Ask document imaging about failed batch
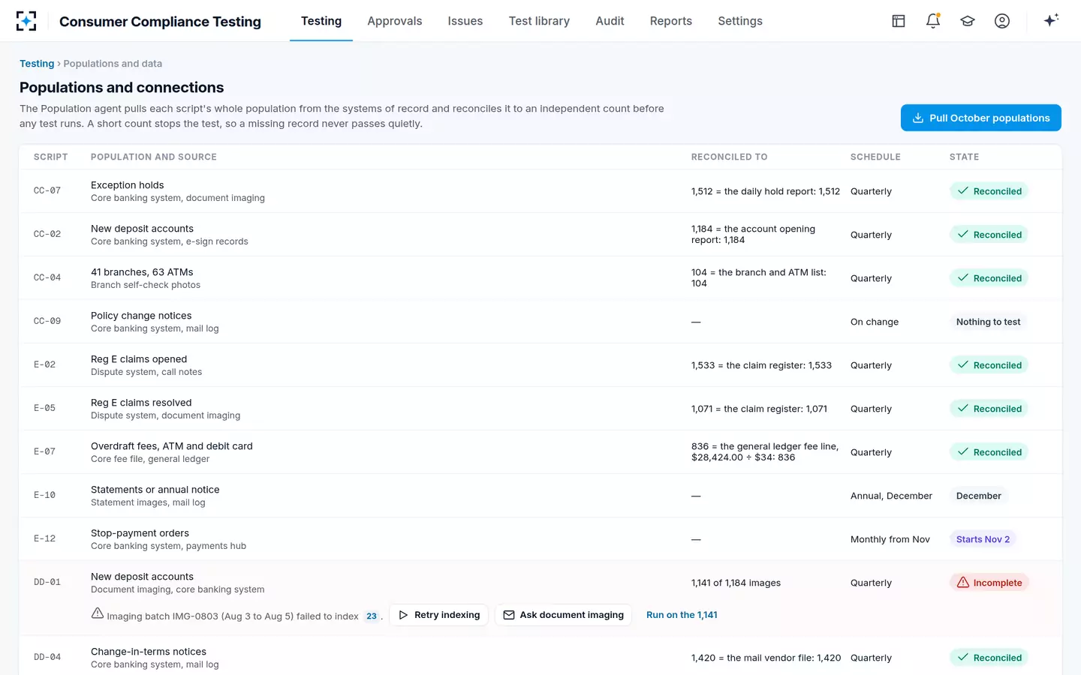The height and width of the screenshot is (675, 1081). [x=563, y=615]
